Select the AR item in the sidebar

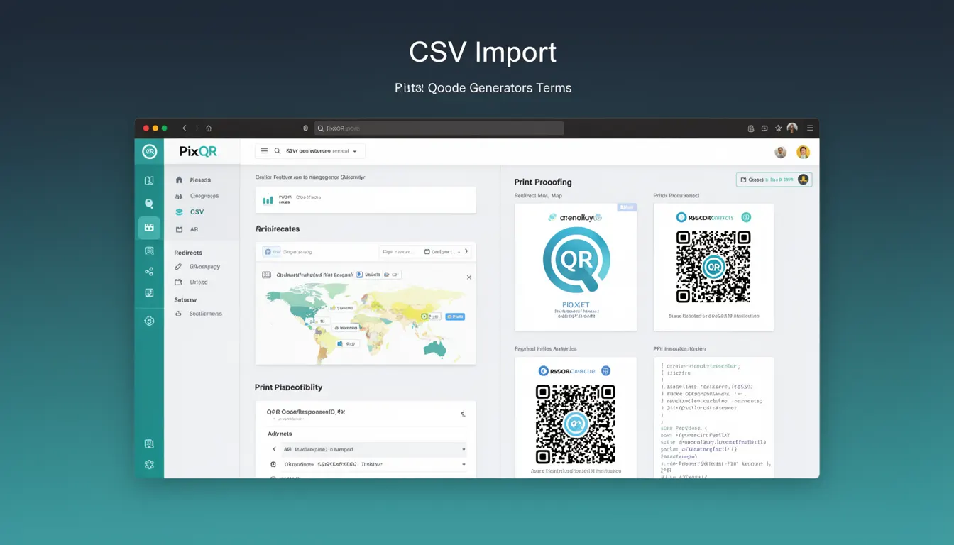194,230
